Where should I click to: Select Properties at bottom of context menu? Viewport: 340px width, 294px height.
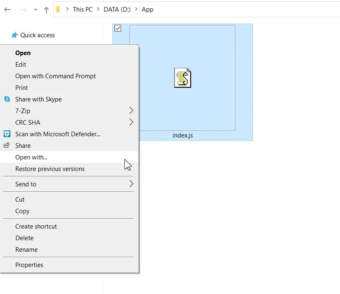[x=29, y=265]
